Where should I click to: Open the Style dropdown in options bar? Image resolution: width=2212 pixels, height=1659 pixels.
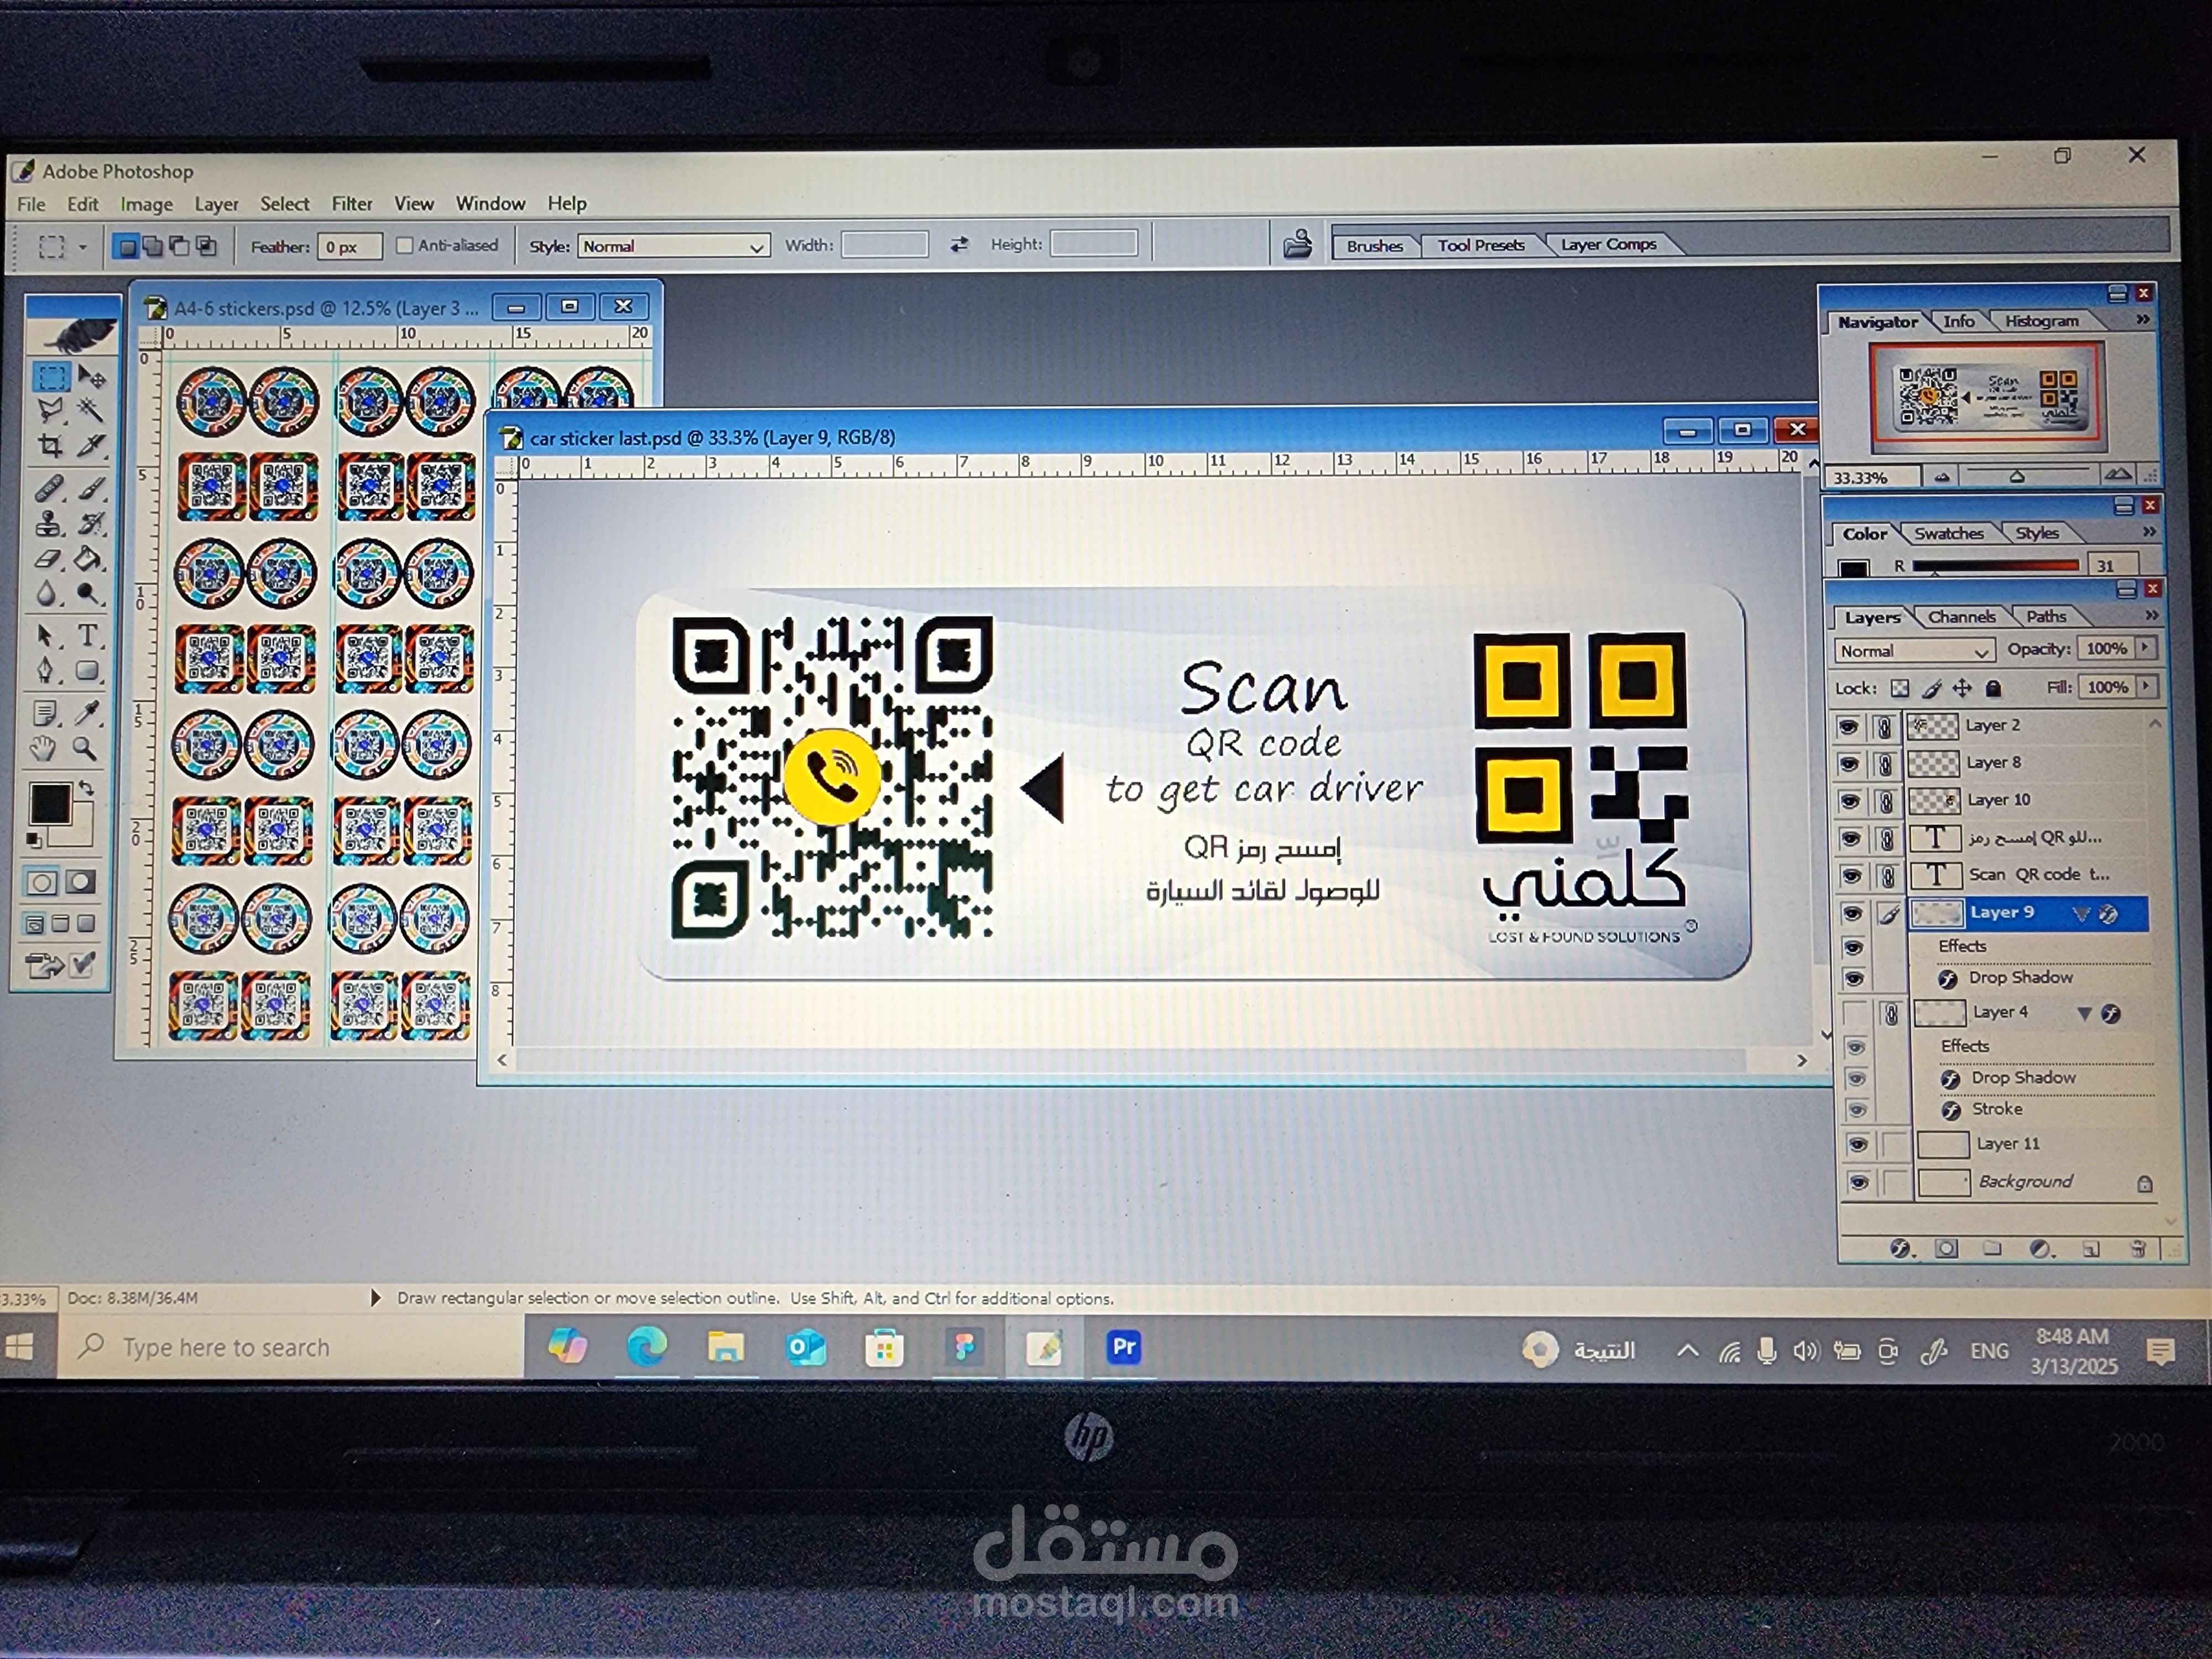coord(673,246)
